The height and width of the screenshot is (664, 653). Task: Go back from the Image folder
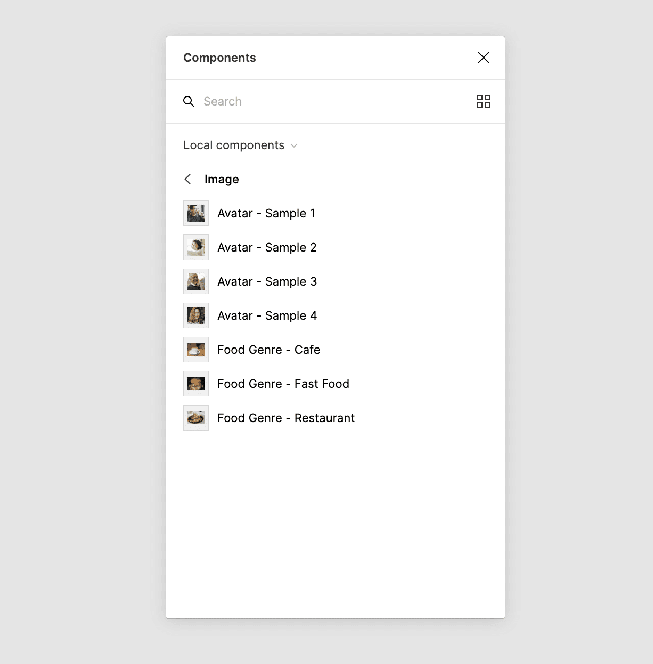(187, 179)
